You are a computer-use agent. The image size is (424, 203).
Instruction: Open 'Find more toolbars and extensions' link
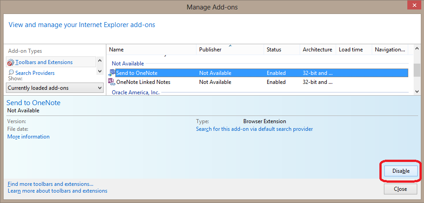pos(50,184)
